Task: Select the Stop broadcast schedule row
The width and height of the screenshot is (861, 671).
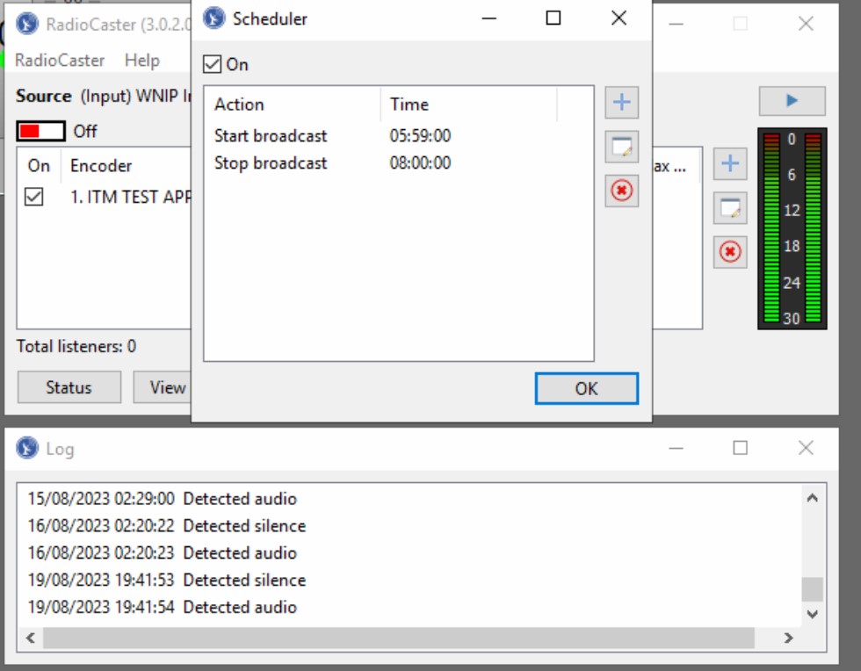Action: coord(399,163)
